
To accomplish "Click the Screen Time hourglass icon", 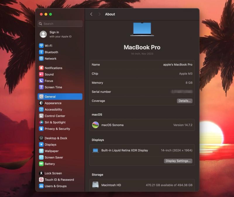I will (x=41, y=87).
